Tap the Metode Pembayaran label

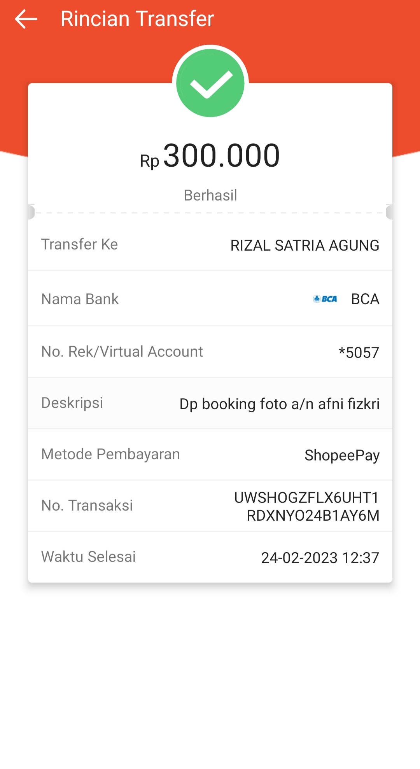point(110,454)
